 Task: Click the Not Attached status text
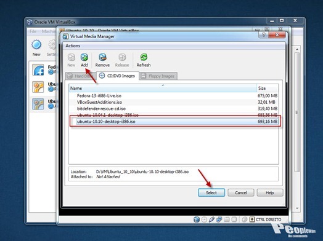[108, 176]
